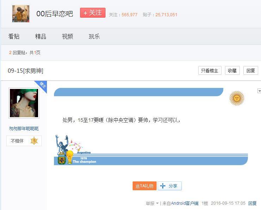The width and height of the screenshot is (261, 210).
Task: Switch to the 看贴 tab
Action: click(14, 36)
